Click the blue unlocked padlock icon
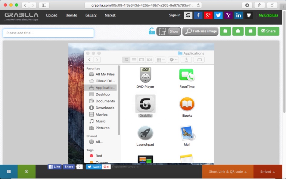286x179 pixels. point(151,31)
